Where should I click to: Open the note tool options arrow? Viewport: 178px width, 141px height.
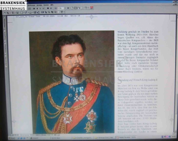pyautogui.click(x=24, y=12)
